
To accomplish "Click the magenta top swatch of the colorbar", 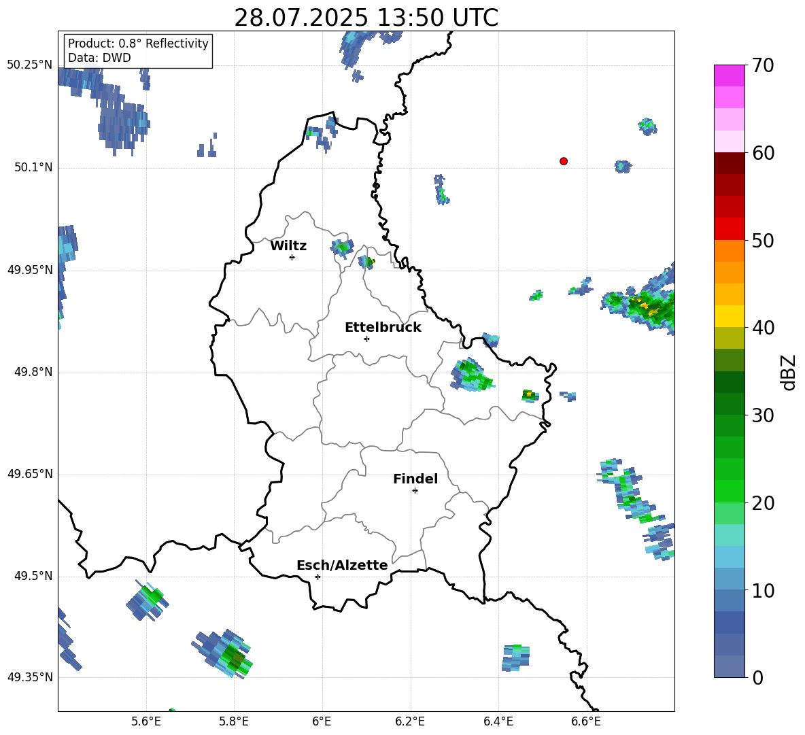I will 729,76.
